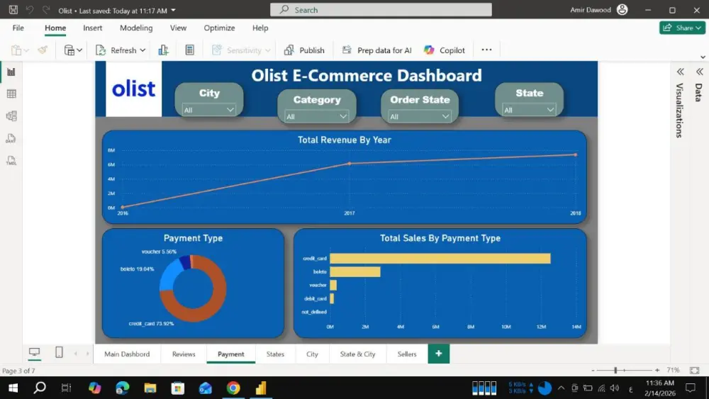
Task: Open DAX query view in sidebar
Action: 11,138
